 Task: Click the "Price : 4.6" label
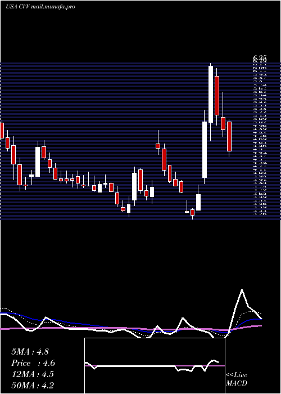click(x=33, y=363)
